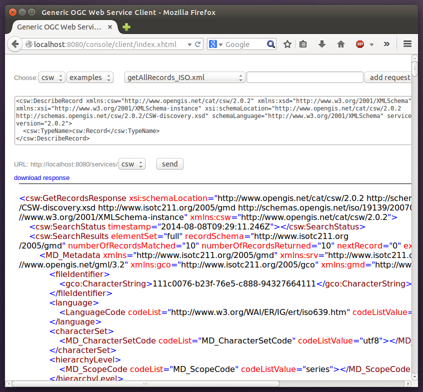Show bookmarks with the clipboard icon
This screenshot has height=392, width=423.
pyautogui.click(x=303, y=44)
